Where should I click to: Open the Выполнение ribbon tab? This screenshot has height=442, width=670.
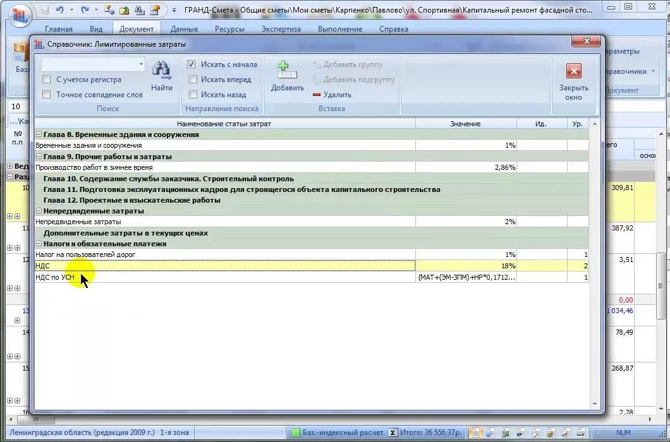340,29
